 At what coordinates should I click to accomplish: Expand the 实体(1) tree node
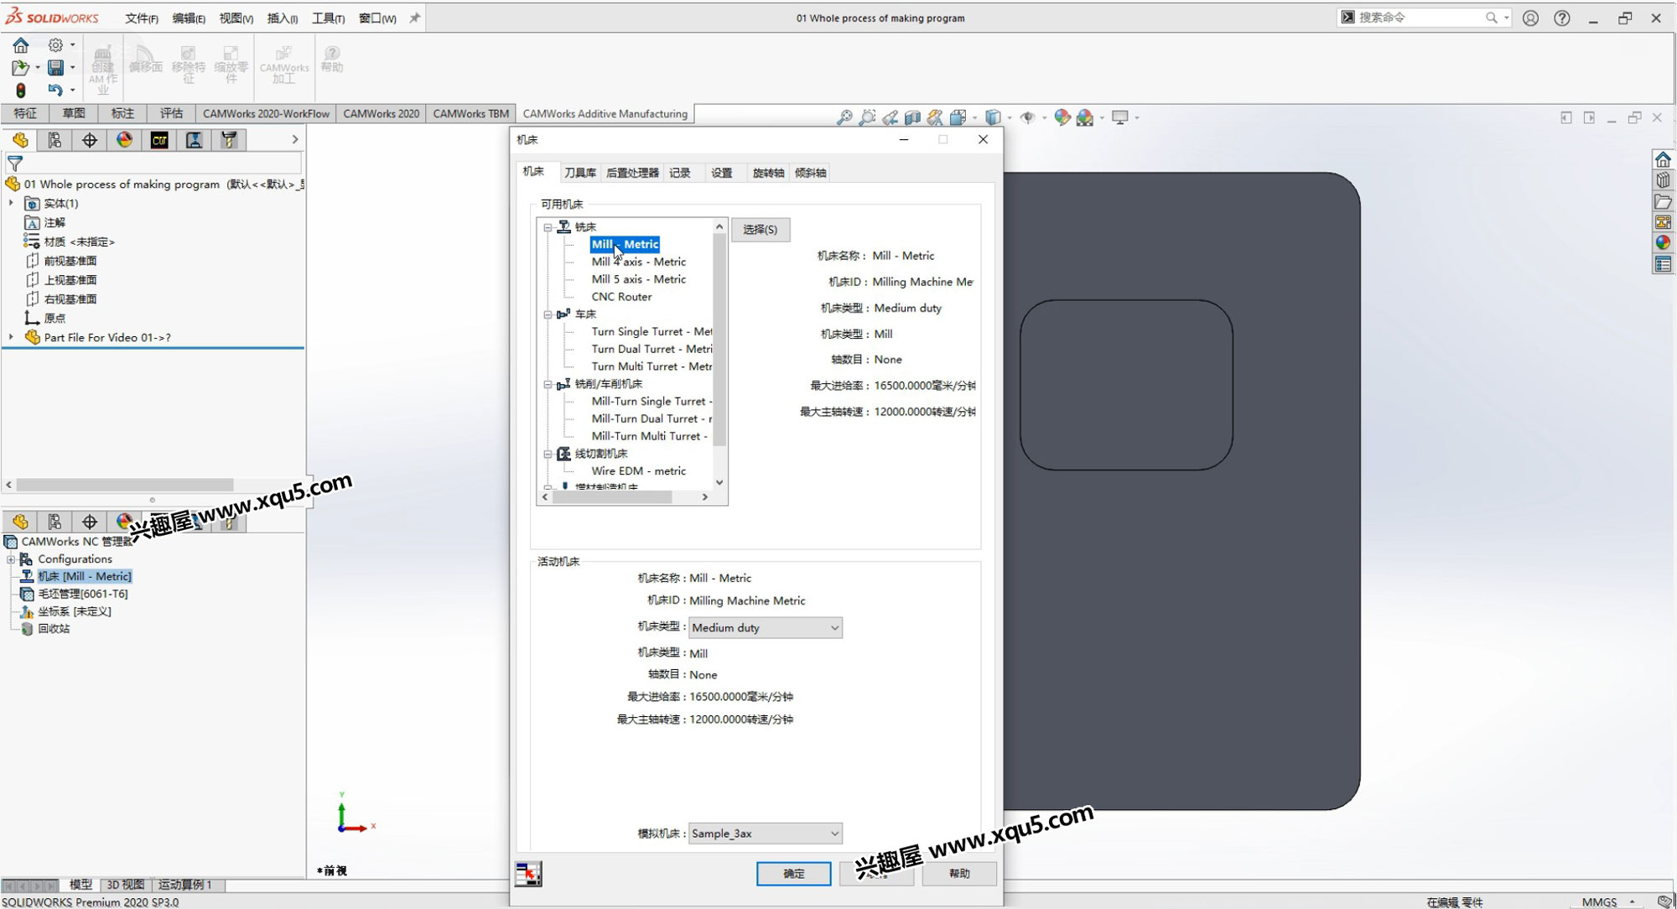[11, 203]
